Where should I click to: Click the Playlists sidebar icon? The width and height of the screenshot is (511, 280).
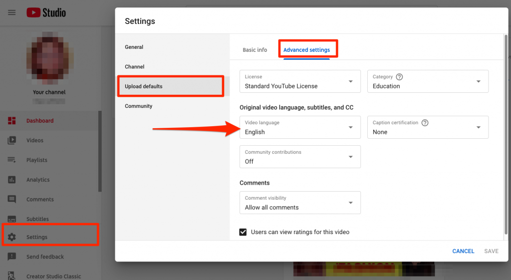12,160
